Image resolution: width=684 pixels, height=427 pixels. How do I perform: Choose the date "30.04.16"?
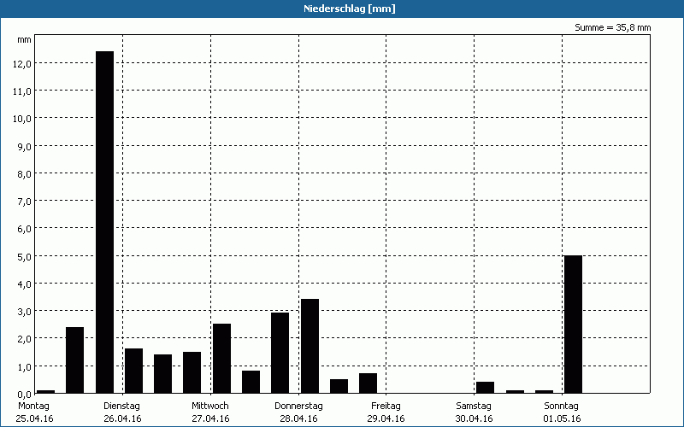[475, 418]
